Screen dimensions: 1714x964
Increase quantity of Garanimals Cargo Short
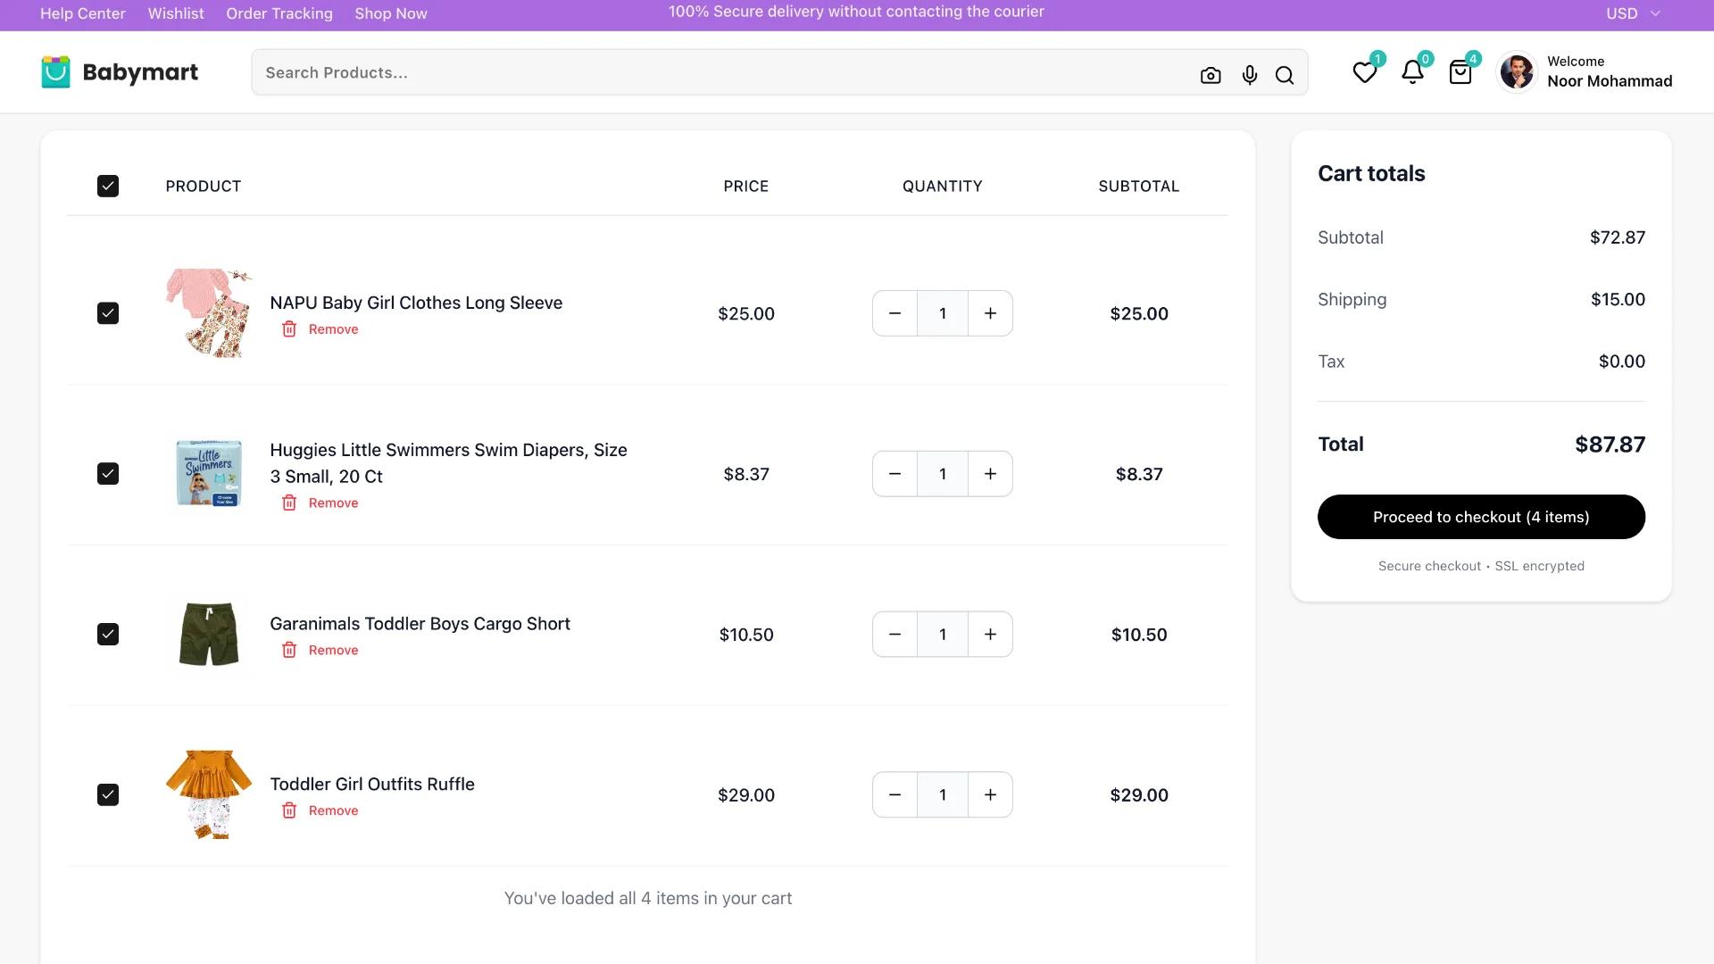pyautogui.click(x=990, y=635)
